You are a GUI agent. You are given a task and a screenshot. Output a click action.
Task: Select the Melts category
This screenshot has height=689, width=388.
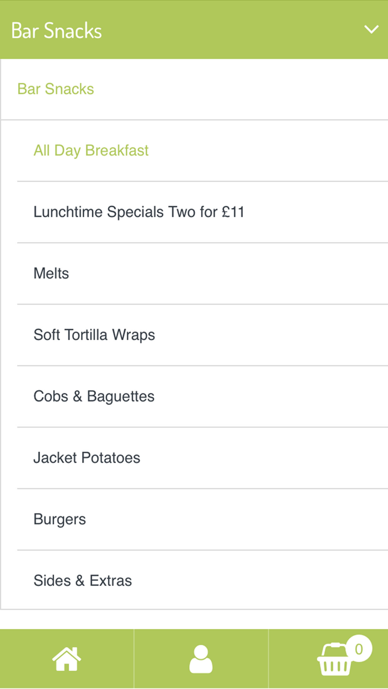pyautogui.click(x=51, y=274)
